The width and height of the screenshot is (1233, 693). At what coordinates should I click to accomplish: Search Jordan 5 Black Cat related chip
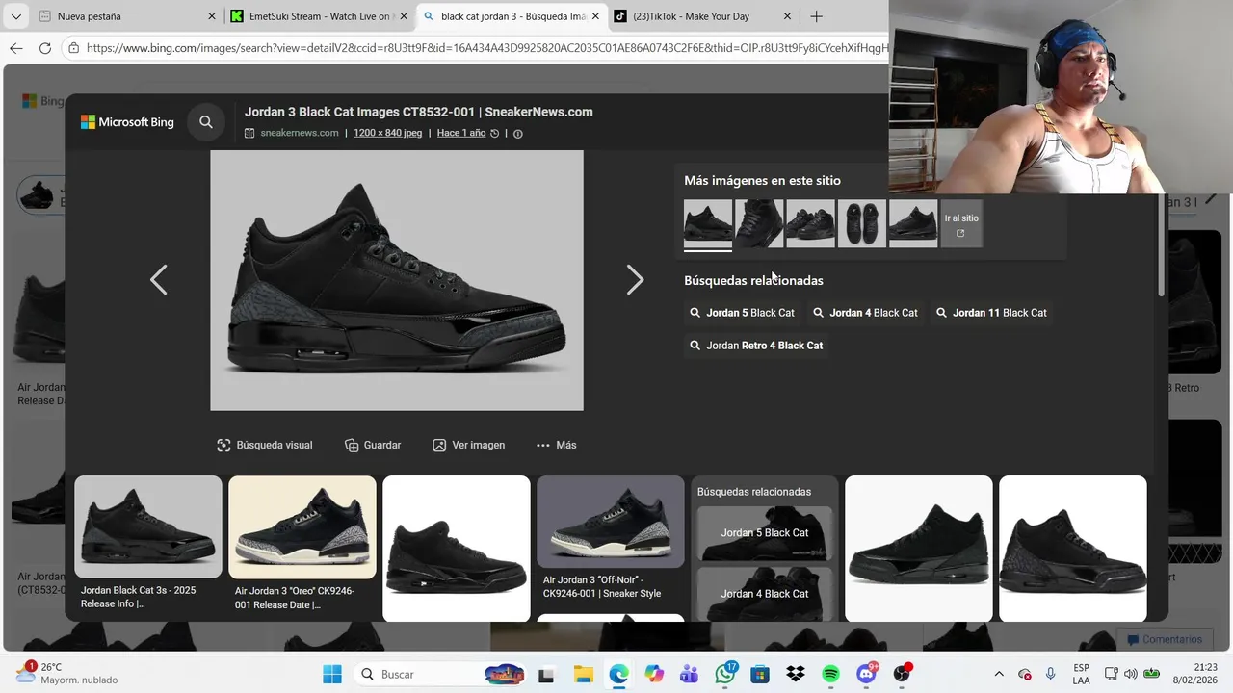point(742,313)
